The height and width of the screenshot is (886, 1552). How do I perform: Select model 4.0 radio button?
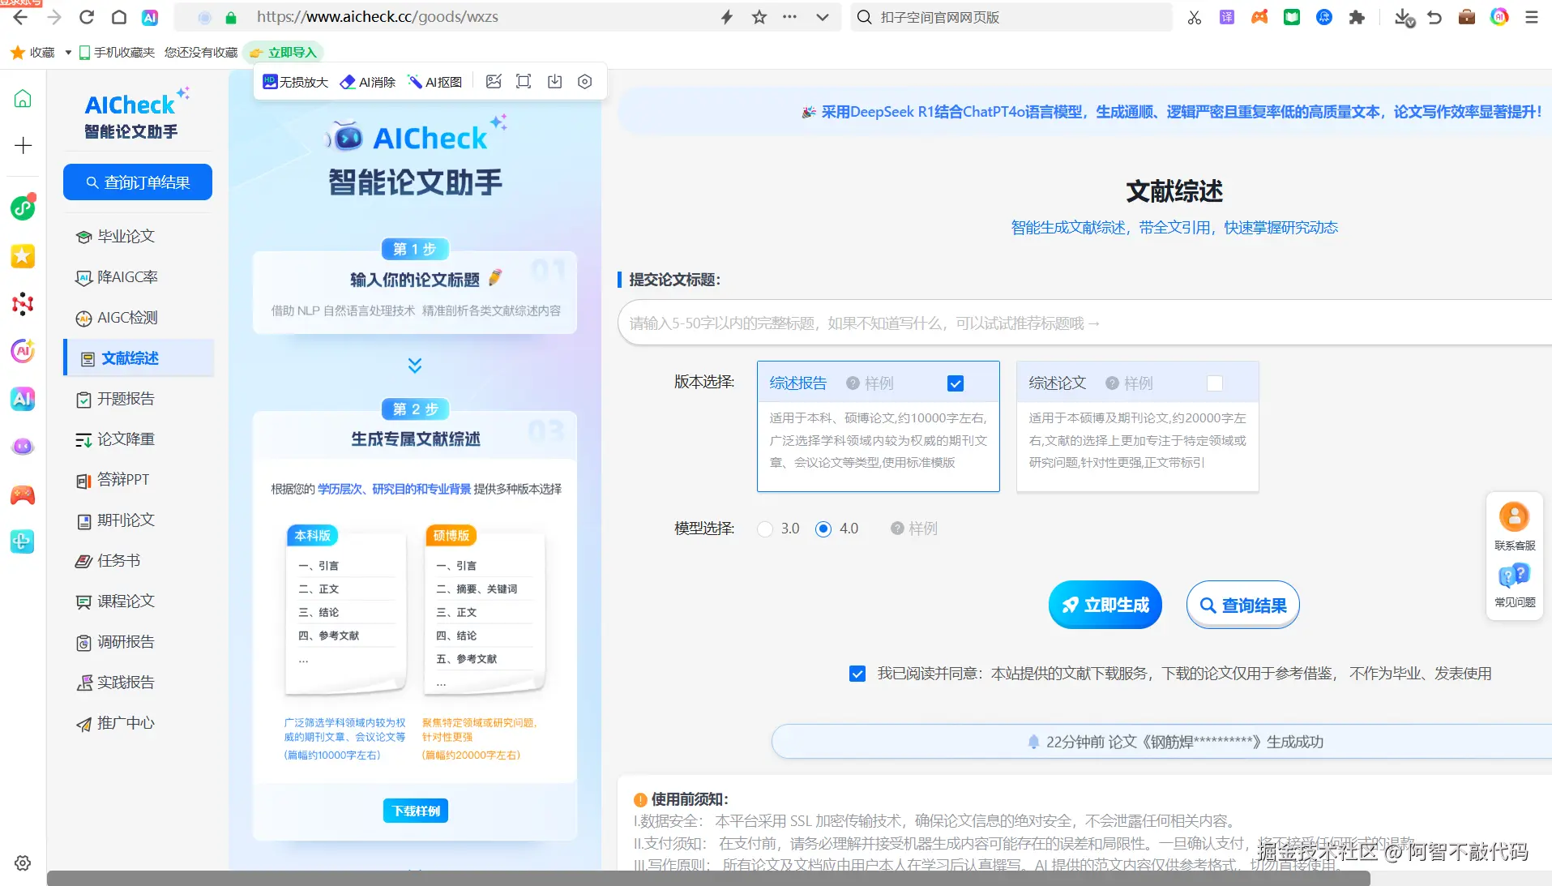[823, 529]
